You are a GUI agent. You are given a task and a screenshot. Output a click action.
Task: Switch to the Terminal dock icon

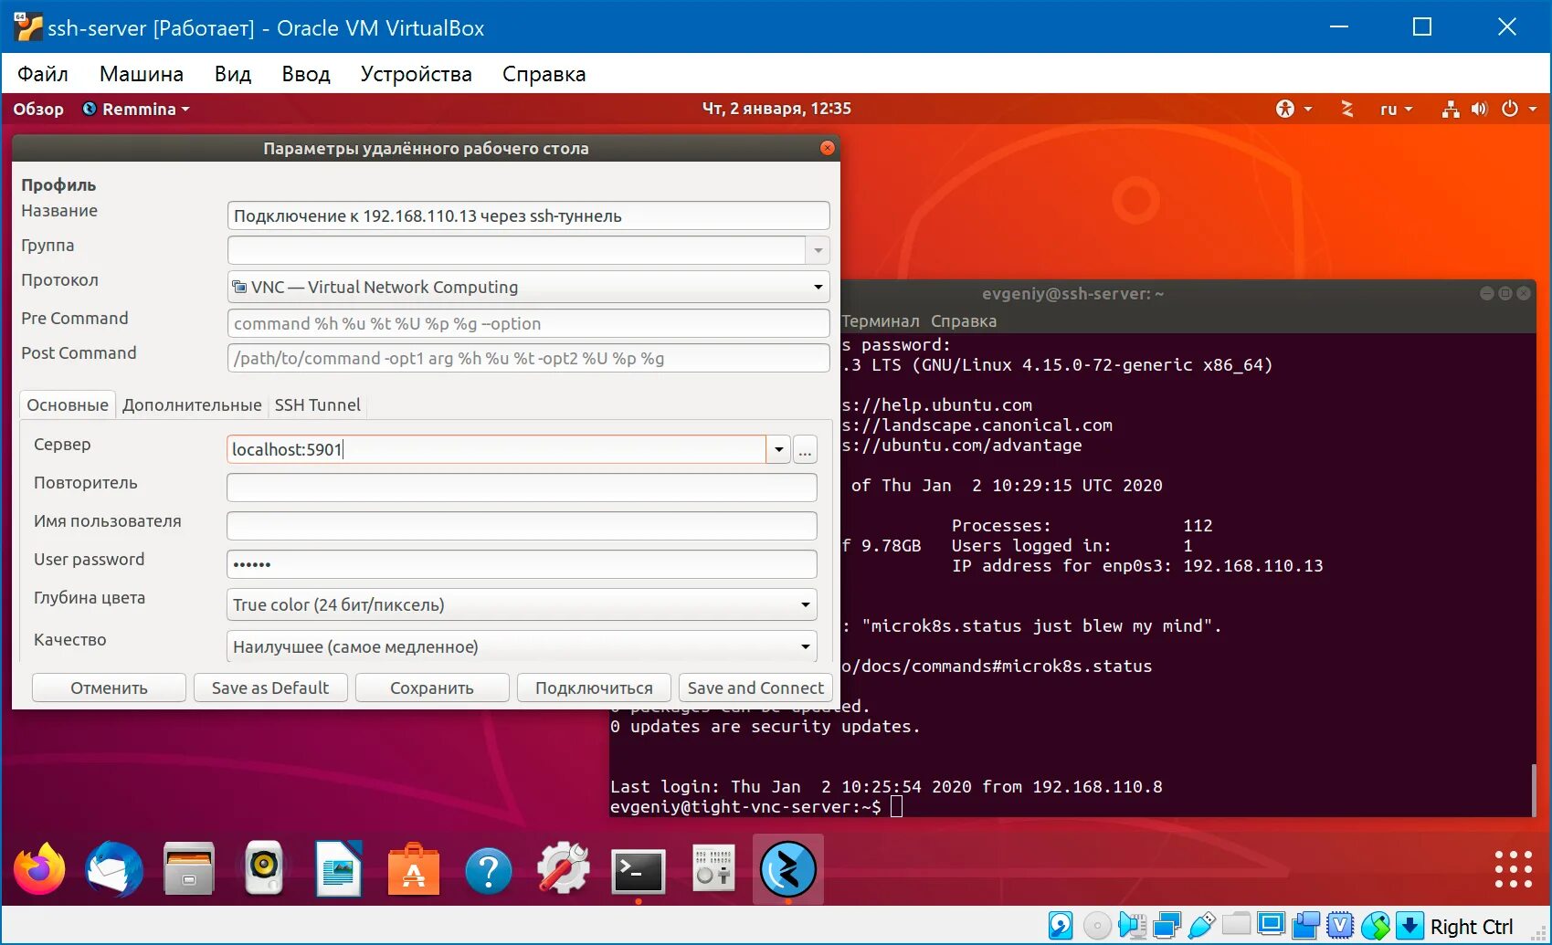638,871
